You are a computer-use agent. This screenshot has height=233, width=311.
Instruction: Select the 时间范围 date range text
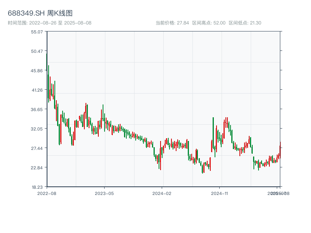(50, 23)
